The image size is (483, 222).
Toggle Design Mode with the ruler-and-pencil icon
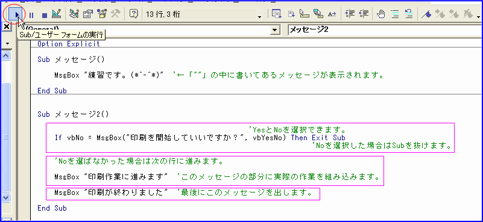pos(57,14)
